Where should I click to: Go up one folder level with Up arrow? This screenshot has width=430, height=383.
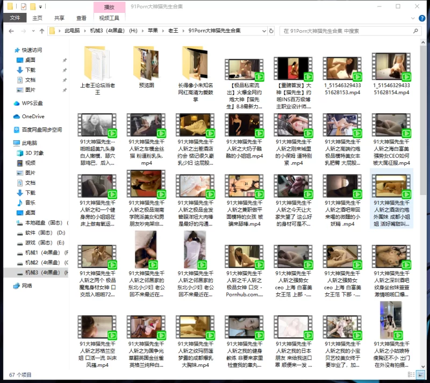pos(42,31)
